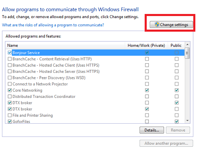This screenshot has height=148, width=197.
Task: Toggle Core Networking Public checkbox
Action: 176,90
